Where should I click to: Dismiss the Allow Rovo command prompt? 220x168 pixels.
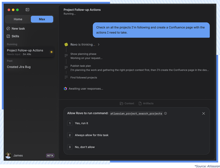203,114
